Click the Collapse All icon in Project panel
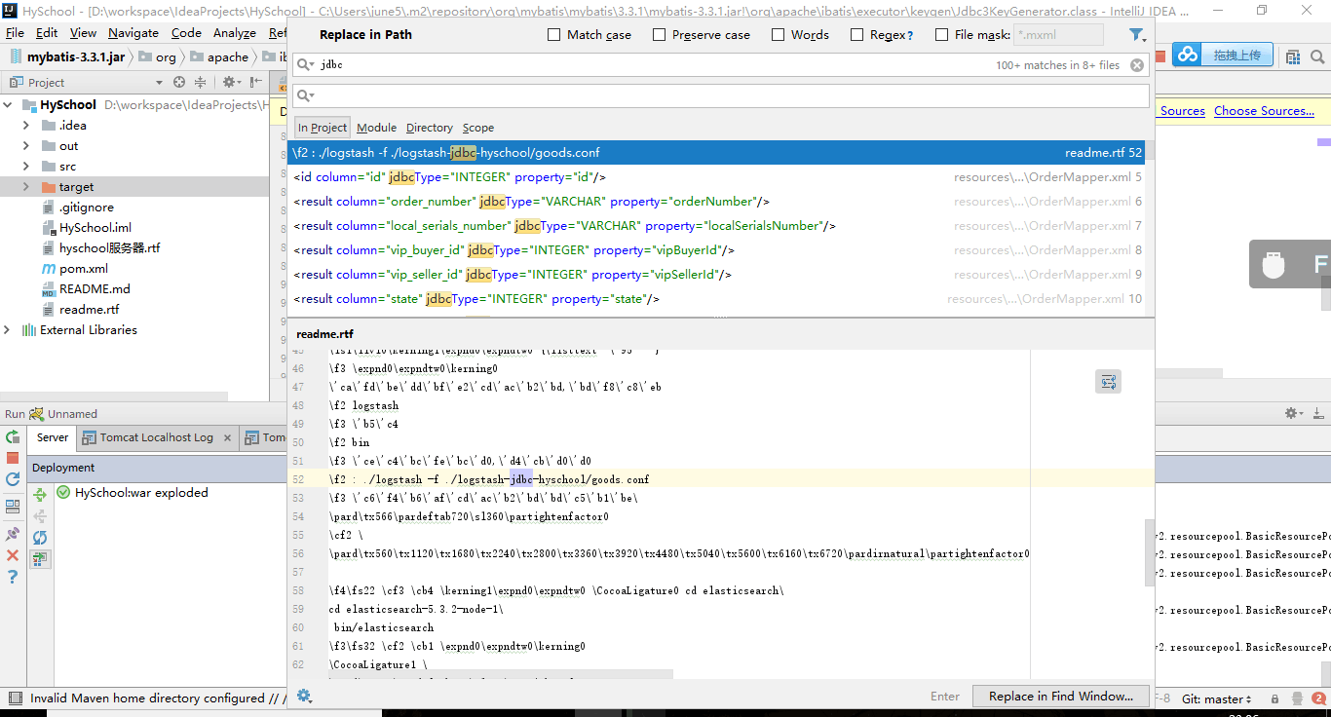The width and height of the screenshot is (1331, 717). click(x=200, y=83)
